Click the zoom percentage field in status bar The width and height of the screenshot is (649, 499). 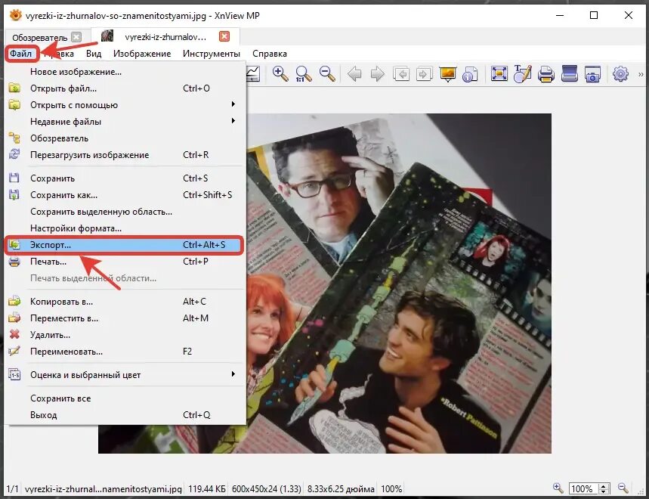pyautogui.click(x=583, y=488)
